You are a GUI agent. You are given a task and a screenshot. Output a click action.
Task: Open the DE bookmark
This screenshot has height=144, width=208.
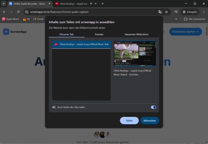click(x=27, y=19)
